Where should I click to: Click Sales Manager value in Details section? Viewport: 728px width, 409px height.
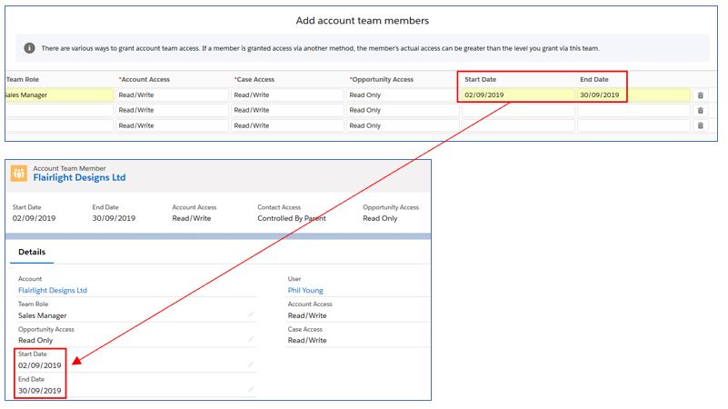42,315
